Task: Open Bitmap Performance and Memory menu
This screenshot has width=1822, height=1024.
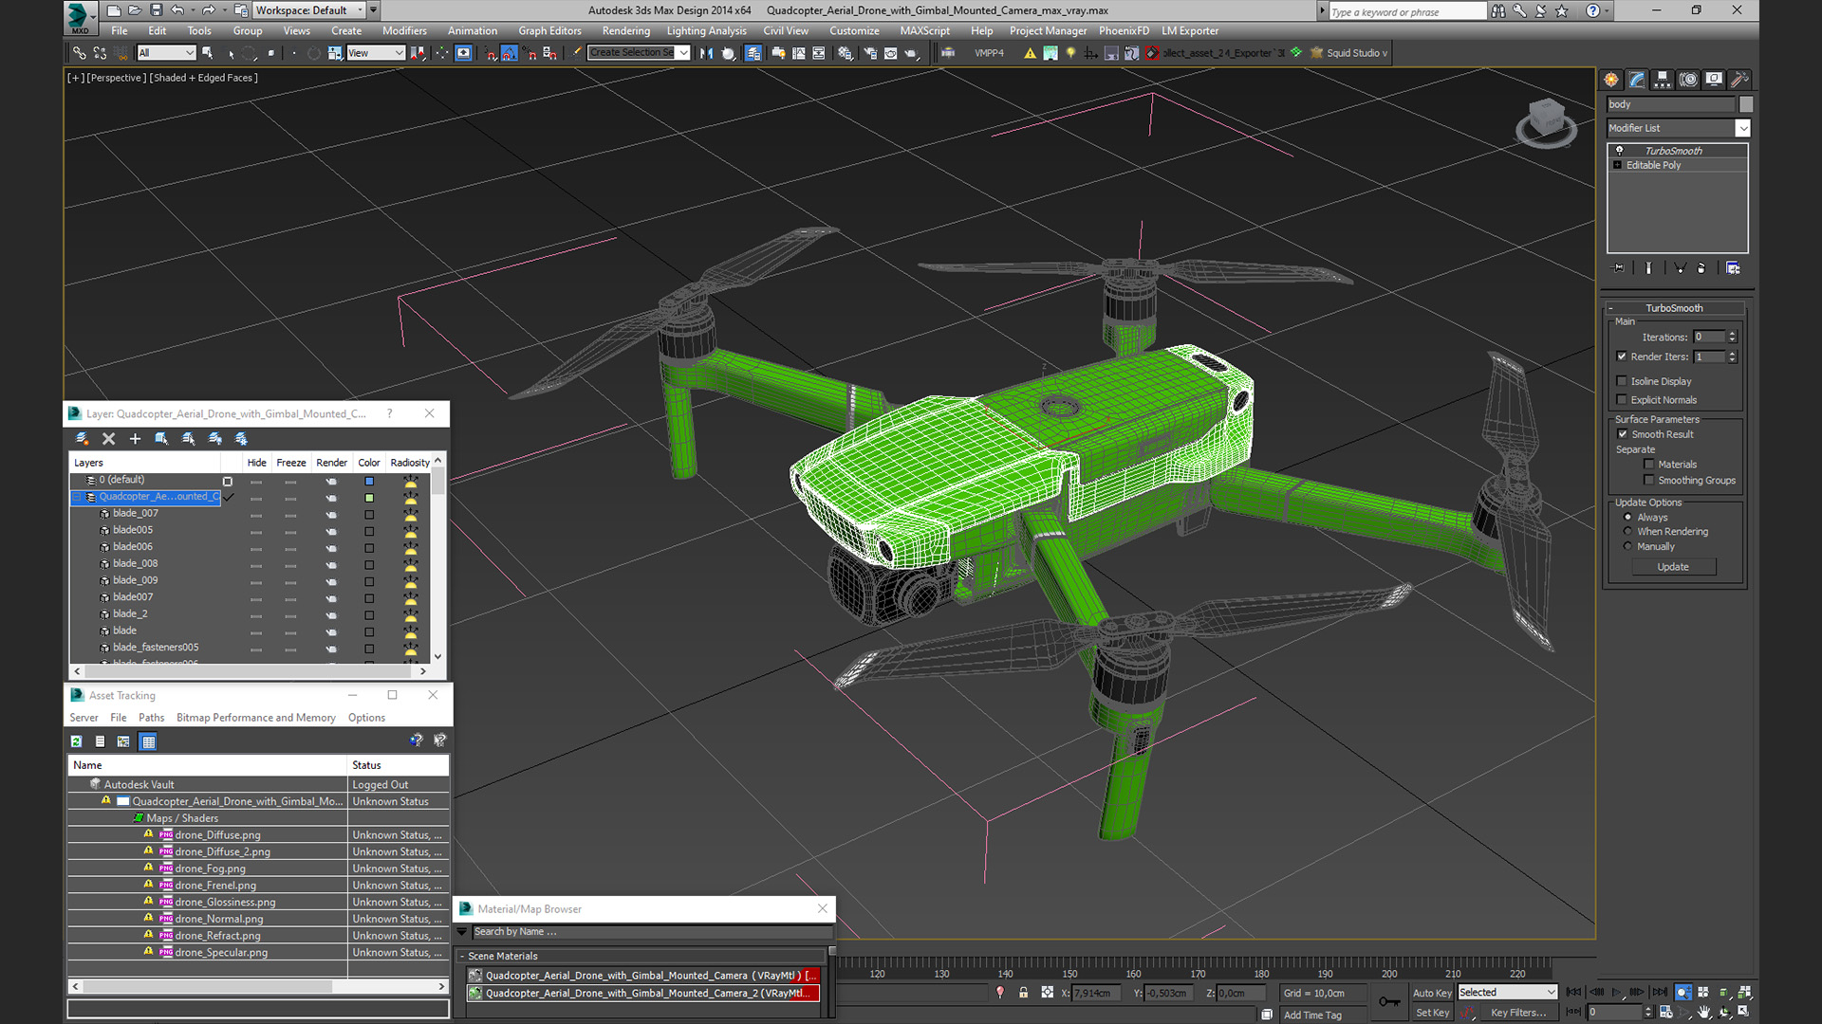Action: pos(256,718)
